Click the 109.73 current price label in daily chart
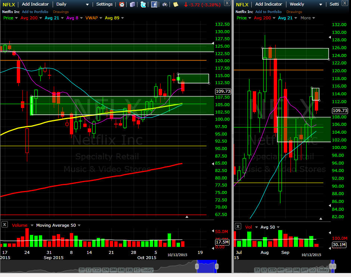351x277 pixels. tap(223, 91)
